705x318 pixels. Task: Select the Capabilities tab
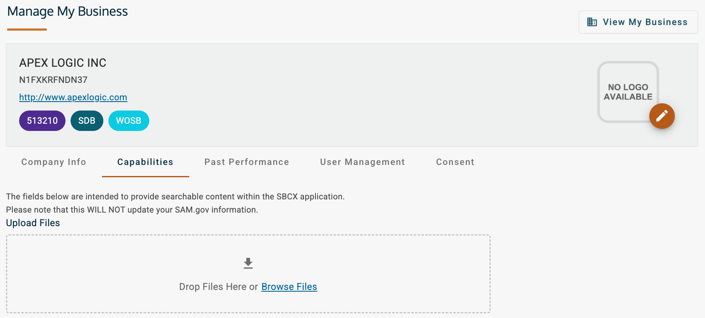145,162
